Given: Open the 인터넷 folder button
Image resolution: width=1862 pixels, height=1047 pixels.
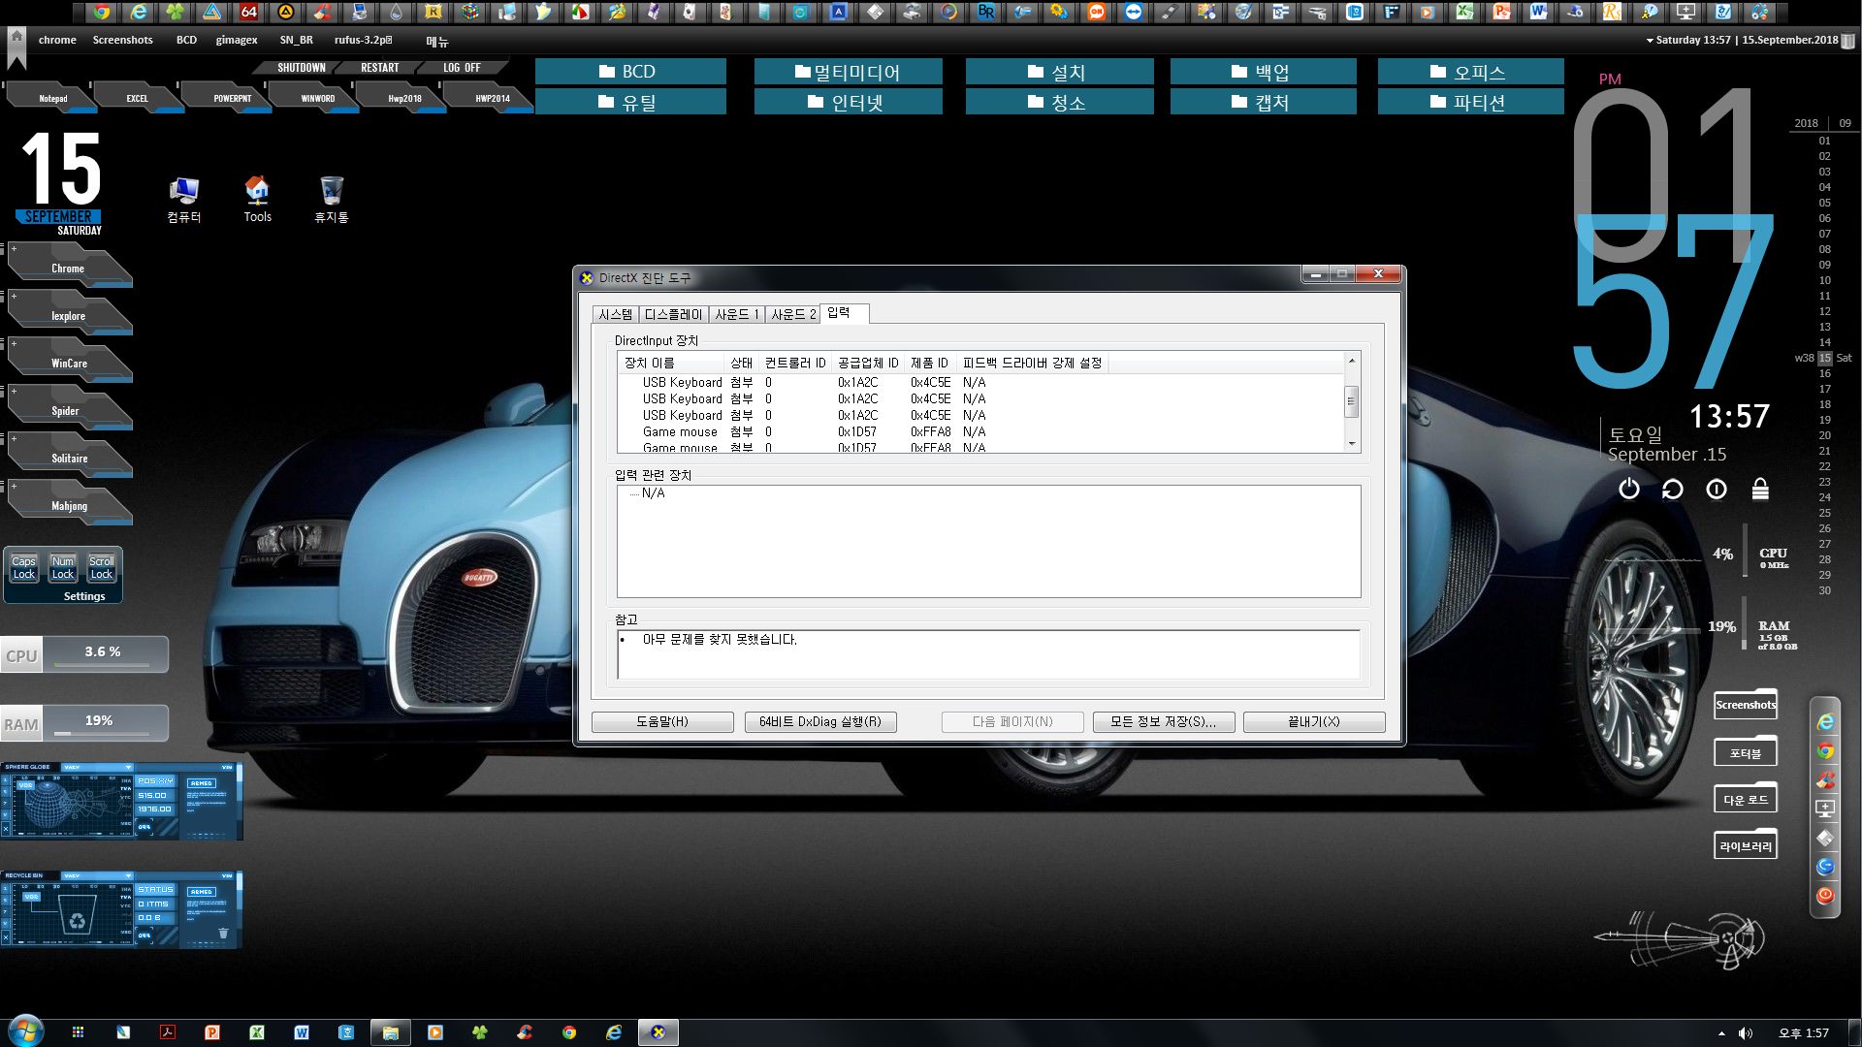Looking at the screenshot, I should [x=848, y=102].
